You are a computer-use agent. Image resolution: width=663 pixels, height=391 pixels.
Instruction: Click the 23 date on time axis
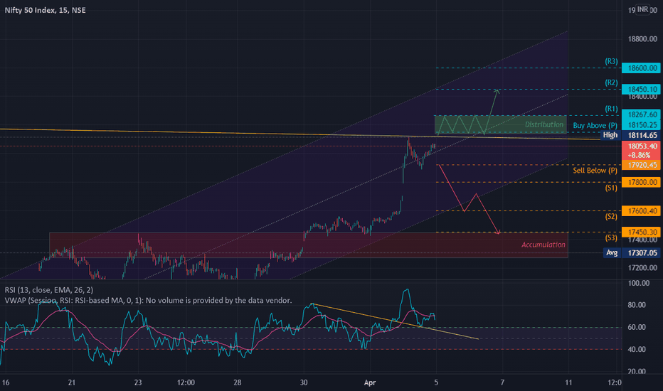click(138, 382)
